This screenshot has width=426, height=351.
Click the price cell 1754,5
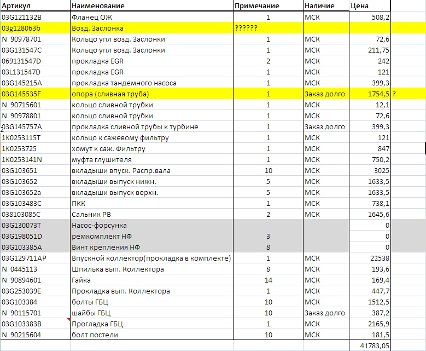coord(369,94)
